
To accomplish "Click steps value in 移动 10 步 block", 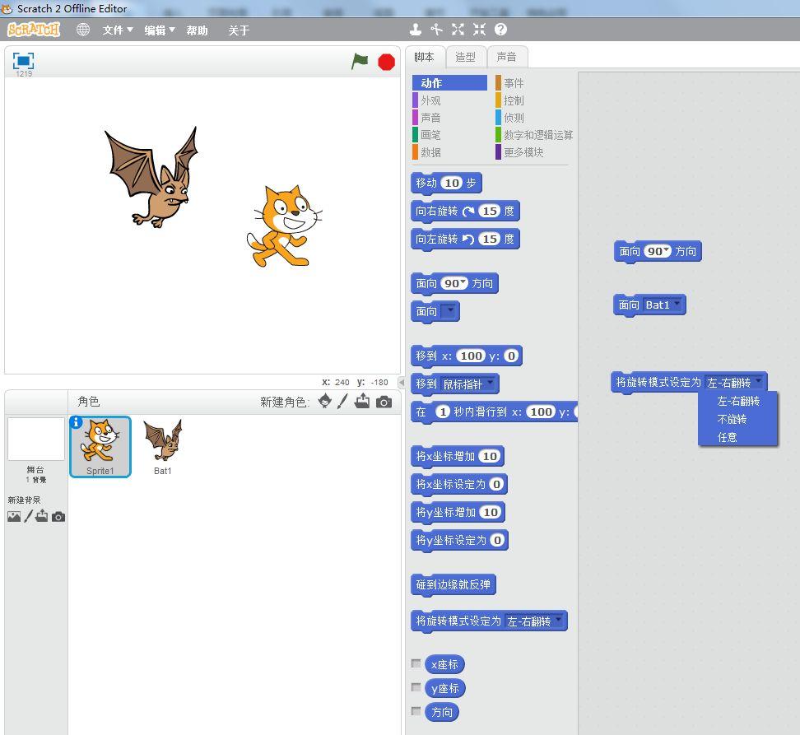I will [x=452, y=183].
